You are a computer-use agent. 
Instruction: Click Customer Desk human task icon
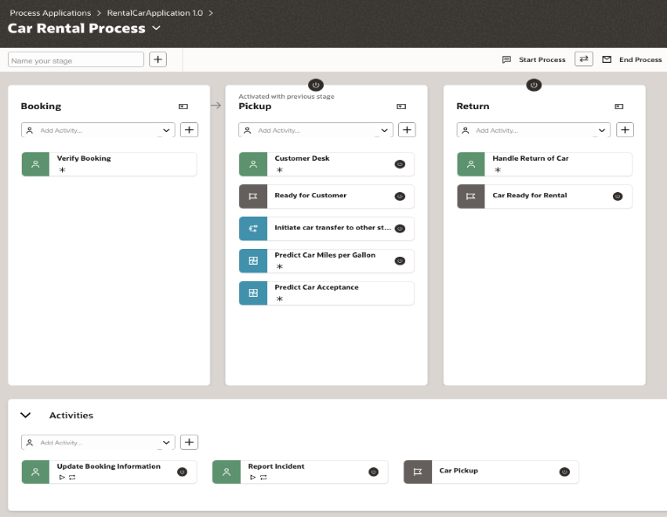point(253,164)
